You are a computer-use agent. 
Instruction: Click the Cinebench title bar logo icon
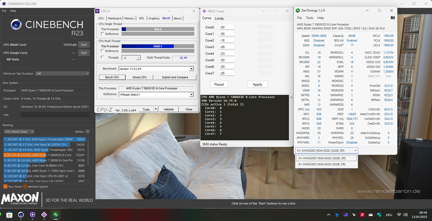pos(4,4)
